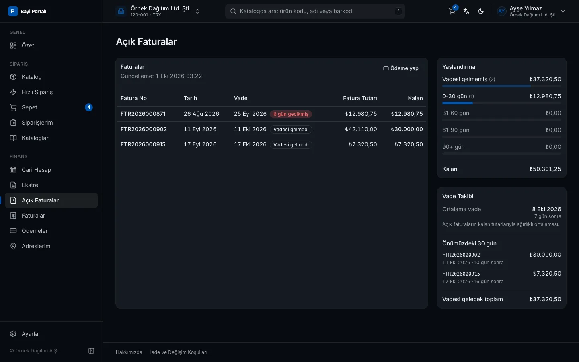Click the Ortalama vade date 8 Eki 2026

pos(546,209)
